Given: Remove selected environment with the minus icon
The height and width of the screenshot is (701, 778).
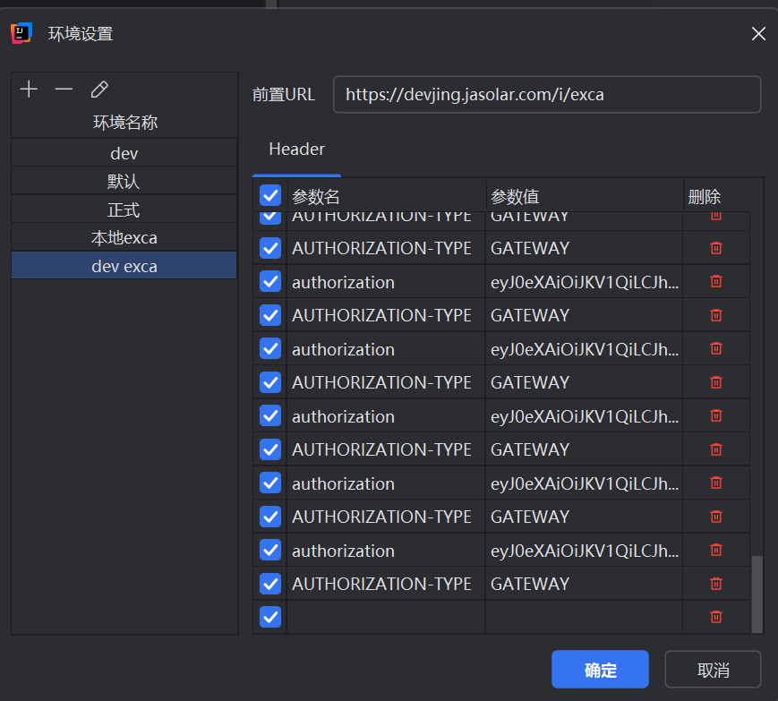Looking at the screenshot, I should (x=64, y=90).
